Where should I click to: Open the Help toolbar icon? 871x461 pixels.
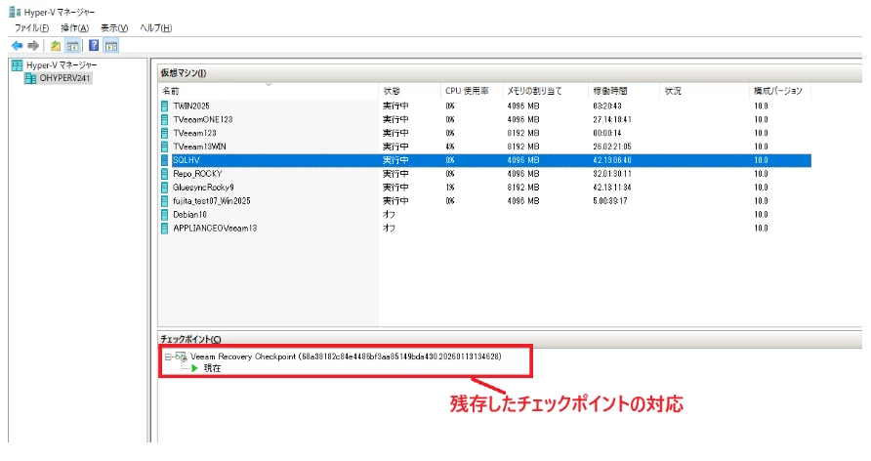click(x=94, y=46)
